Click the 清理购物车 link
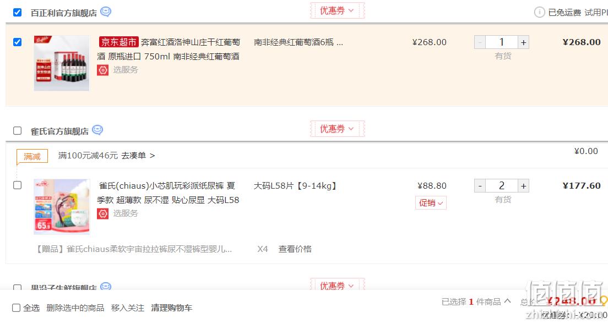This screenshot has width=608, height=324. (x=172, y=307)
